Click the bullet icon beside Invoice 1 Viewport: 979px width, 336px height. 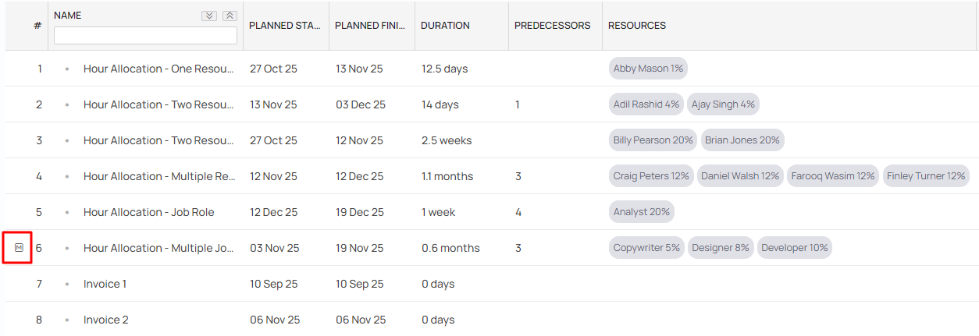[x=67, y=284]
